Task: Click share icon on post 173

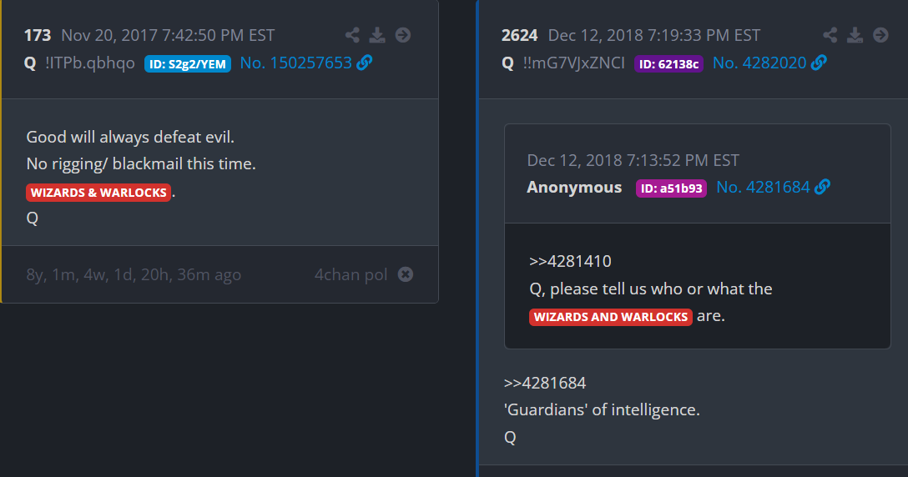Action: [352, 35]
